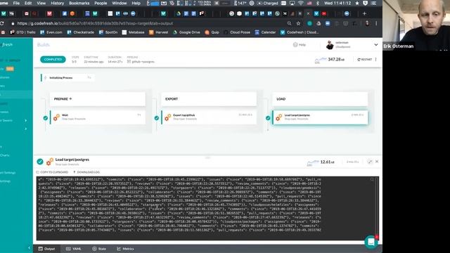Open the People menu
The image size is (450, 253).
point(101,3)
